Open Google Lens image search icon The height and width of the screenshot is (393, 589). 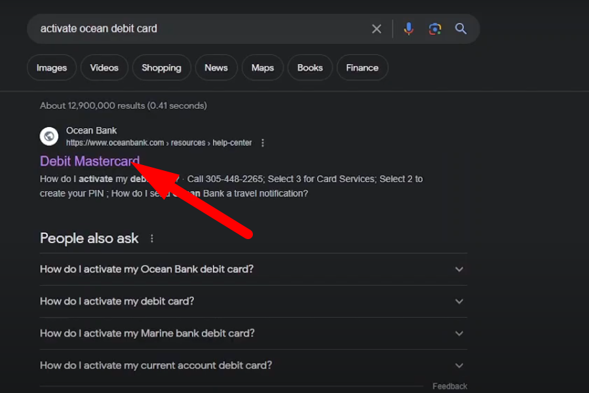434,29
